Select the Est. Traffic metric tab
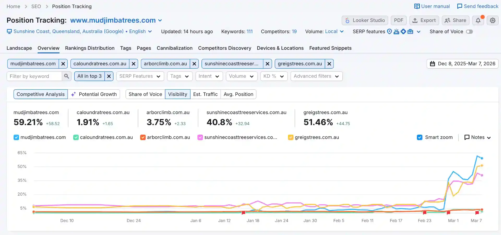This screenshot has height=235, width=501. 205,94
